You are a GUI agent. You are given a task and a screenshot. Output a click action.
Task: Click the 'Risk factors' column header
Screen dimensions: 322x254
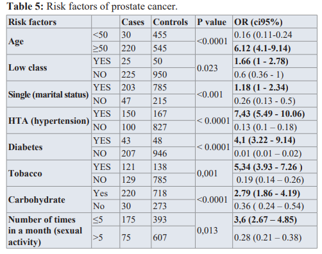coord(32,22)
